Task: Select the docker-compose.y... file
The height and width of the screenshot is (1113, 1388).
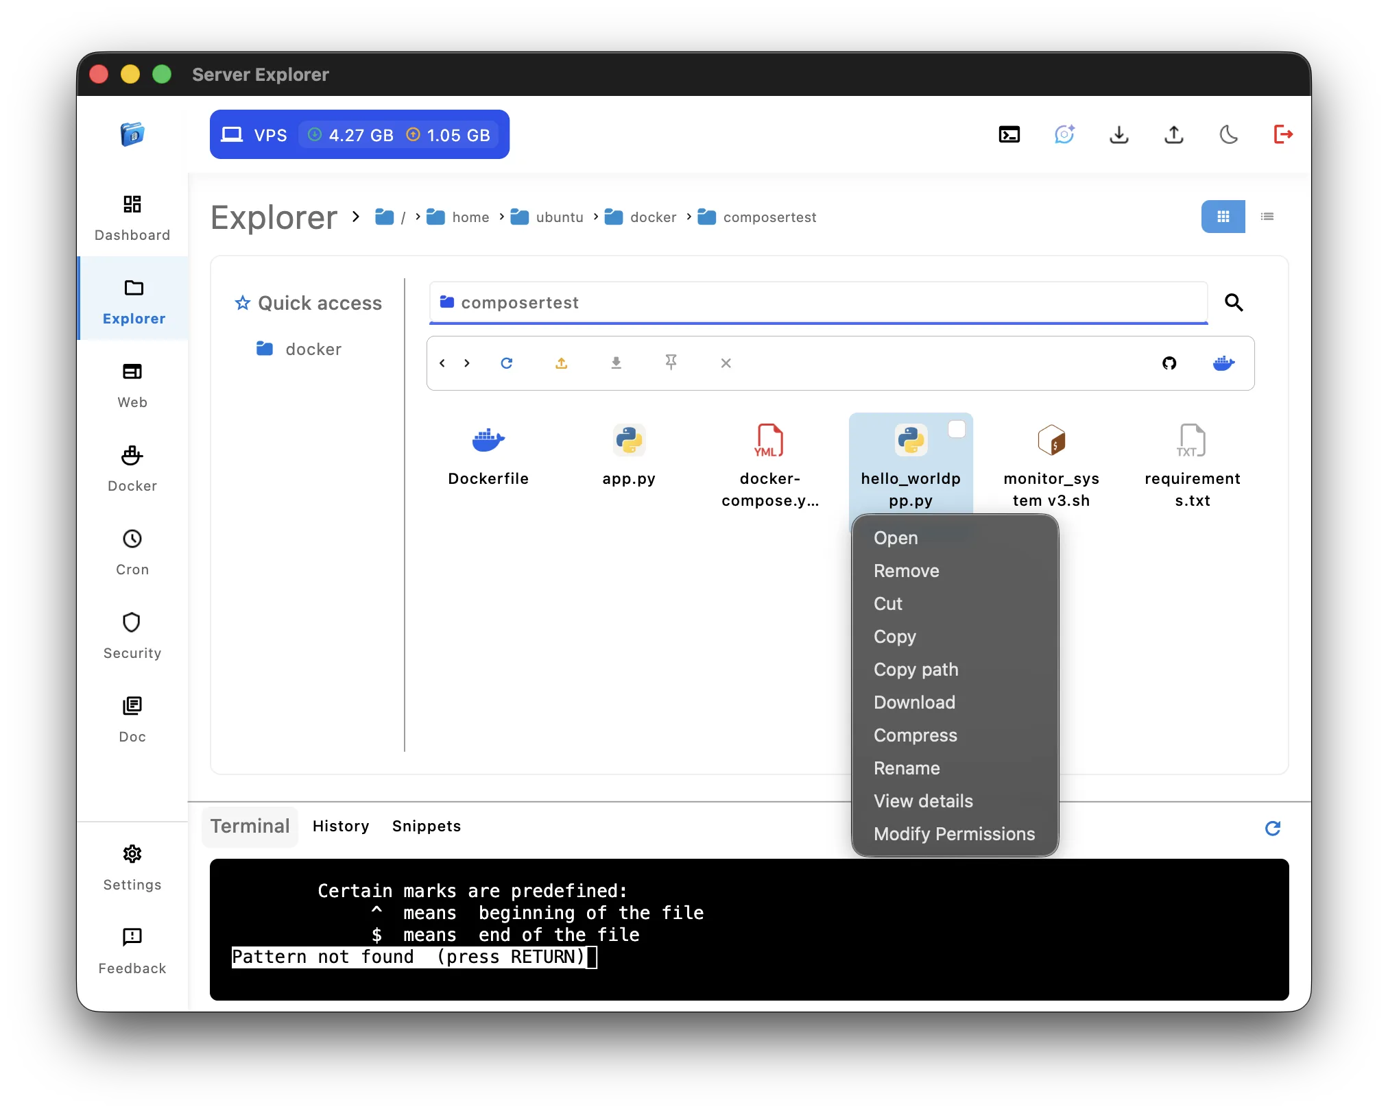Action: pos(770,466)
